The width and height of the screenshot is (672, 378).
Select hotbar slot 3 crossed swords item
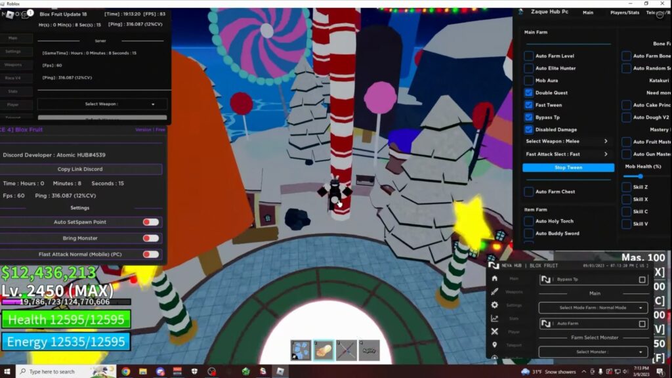point(346,350)
